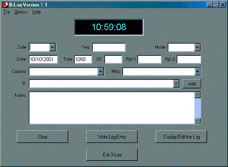Click inside the Notes text area
Viewport: 228px width, 167px height.
coord(112,108)
